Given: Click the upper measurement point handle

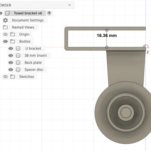Looking at the screenshot, I should click(x=107, y=30).
